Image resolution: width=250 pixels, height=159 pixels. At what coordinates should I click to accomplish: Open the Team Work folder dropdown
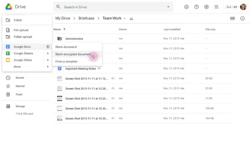[125, 19]
